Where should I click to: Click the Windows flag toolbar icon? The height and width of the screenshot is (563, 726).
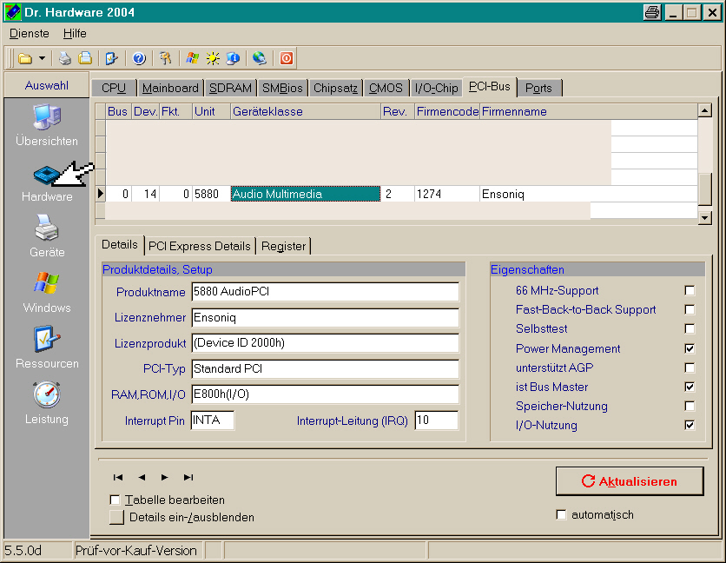(x=193, y=58)
